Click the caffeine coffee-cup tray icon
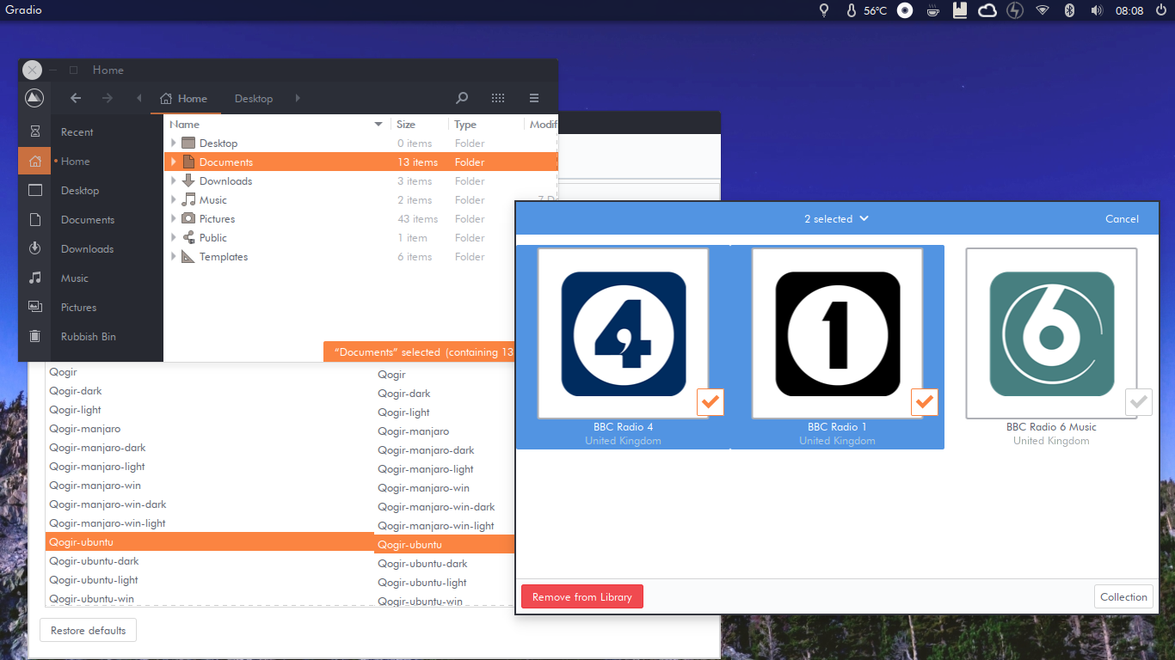Image resolution: width=1175 pixels, height=660 pixels. 932,10
